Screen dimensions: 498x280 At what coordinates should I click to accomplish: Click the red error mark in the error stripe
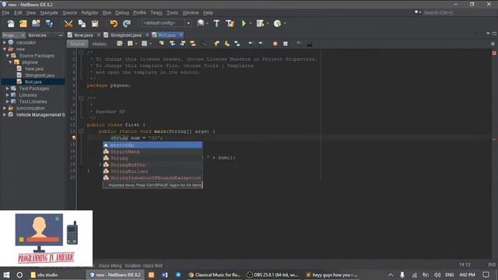coord(494,139)
